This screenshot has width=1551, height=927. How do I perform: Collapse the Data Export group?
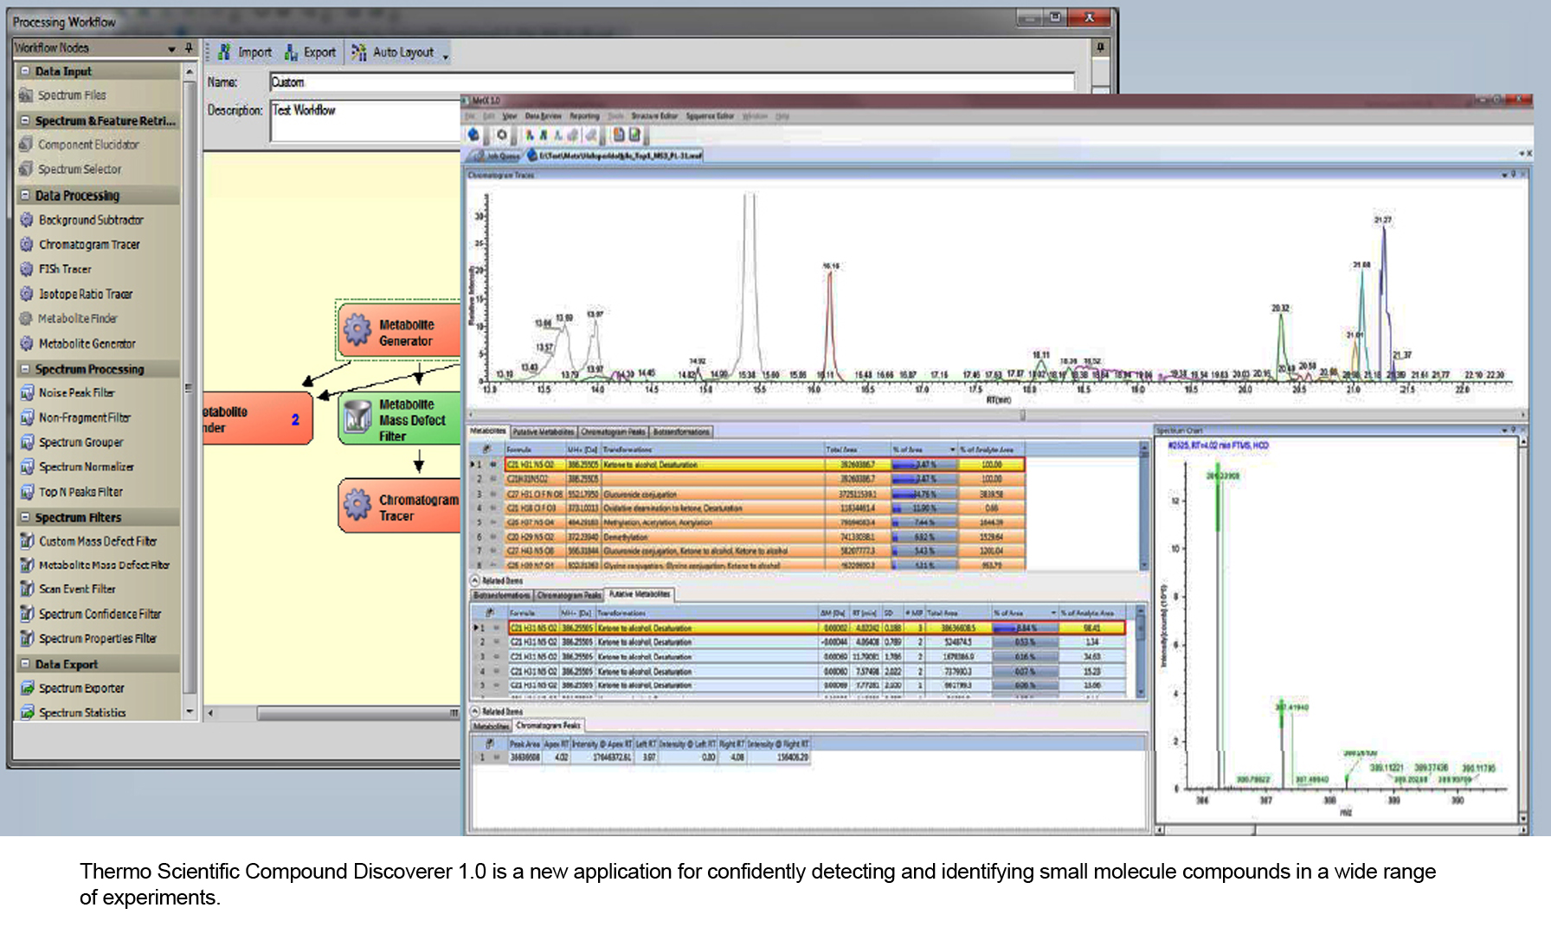tap(25, 664)
